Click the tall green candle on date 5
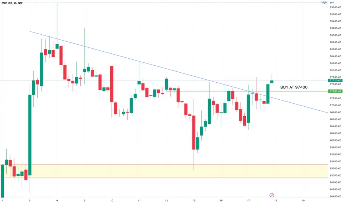This screenshot has width=345, height=203. click(30, 135)
